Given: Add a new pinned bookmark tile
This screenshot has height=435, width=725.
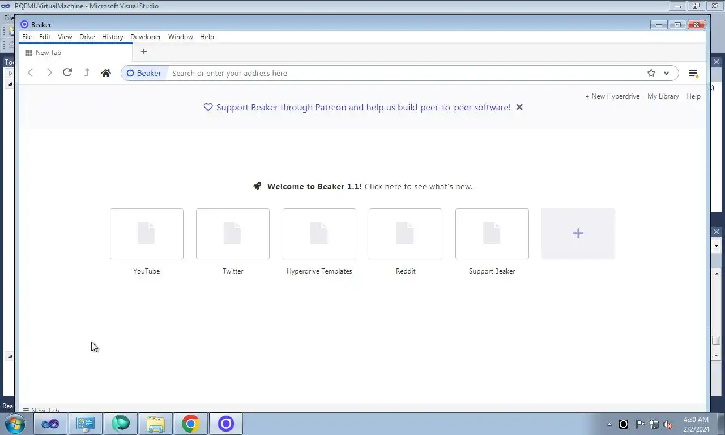Looking at the screenshot, I should pyautogui.click(x=578, y=234).
